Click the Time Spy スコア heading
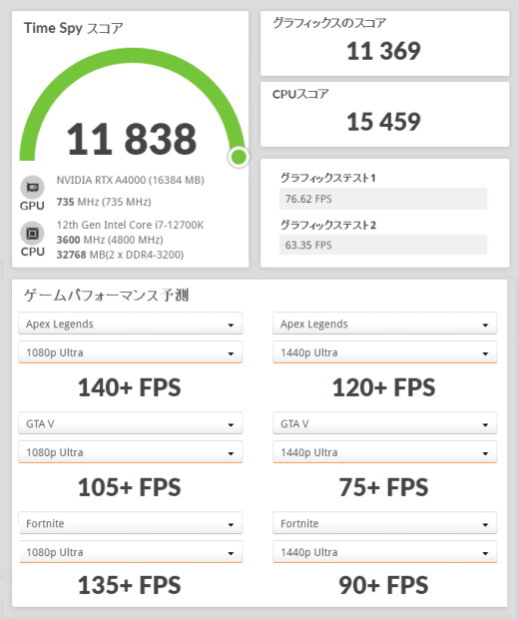The height and width of the screenshot is (619, 519). coord(74,28)
